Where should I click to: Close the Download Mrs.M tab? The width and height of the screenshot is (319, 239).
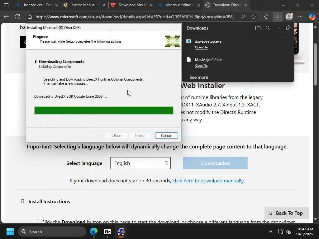[151, 5]
